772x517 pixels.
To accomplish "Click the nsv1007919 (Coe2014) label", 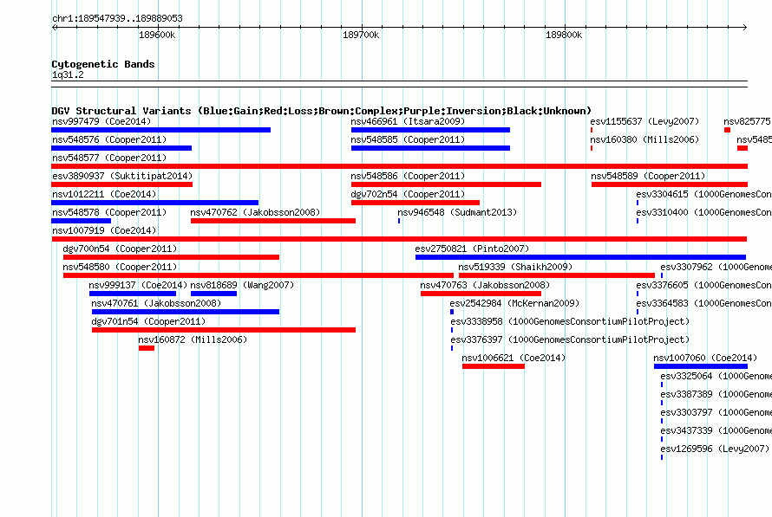I will (104, 230).
